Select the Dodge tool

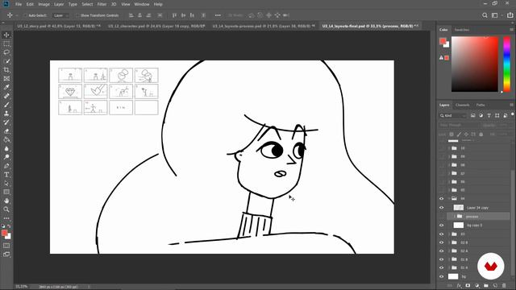[x=6, y=157]
